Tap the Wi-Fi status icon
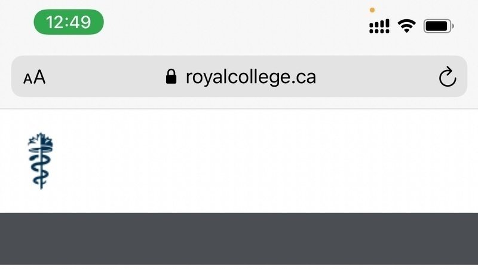 [x=407, y=26]
